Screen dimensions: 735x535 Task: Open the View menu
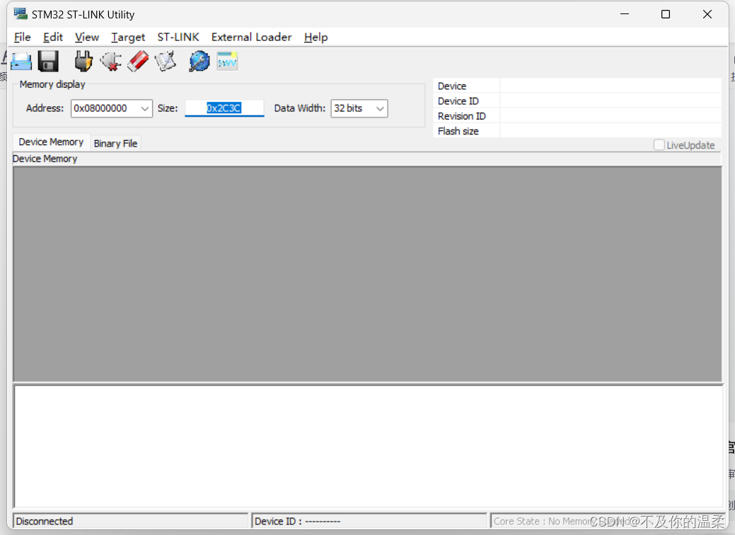87,37
